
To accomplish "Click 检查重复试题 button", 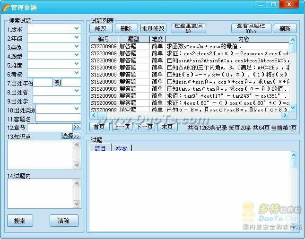I will (x=189, y=28).
